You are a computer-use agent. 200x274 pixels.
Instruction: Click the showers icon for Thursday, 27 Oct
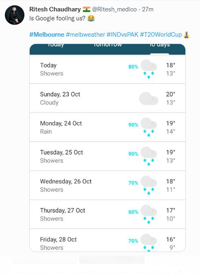click(149, 214)
